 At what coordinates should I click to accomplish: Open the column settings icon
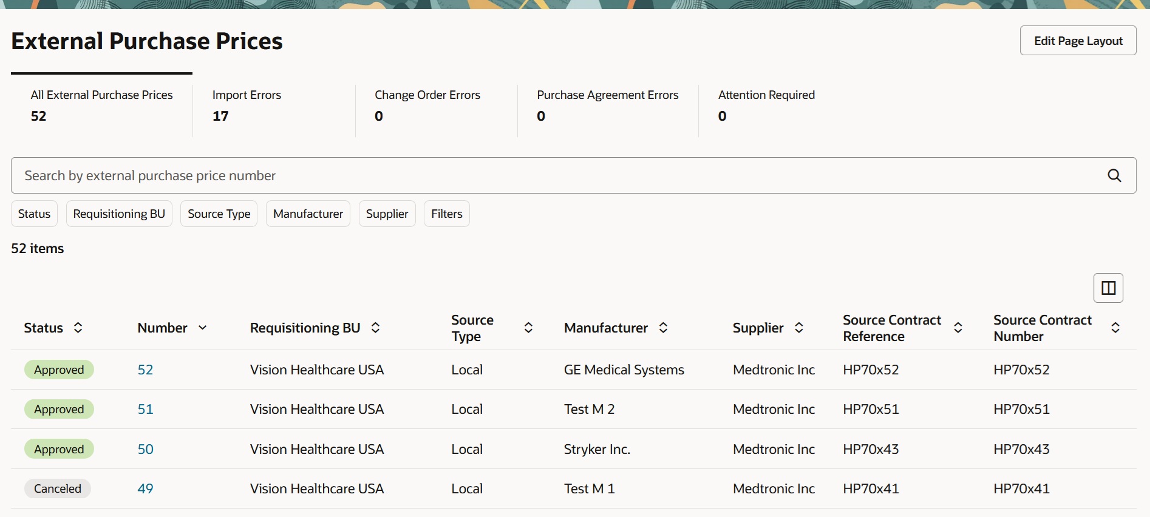click(x=1108, y=288)
